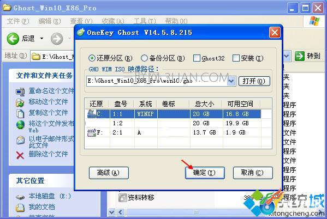Click the OneKey Ghost title bar icon

pyautogui.click(x=81, y=32)
